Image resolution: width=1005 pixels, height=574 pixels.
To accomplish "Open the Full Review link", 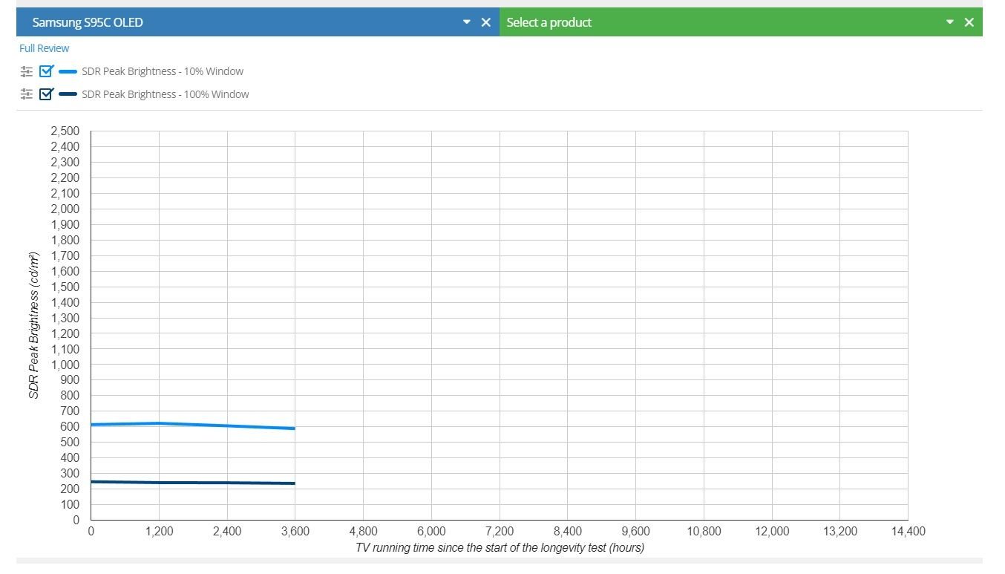I will click(x=45, y=48).
